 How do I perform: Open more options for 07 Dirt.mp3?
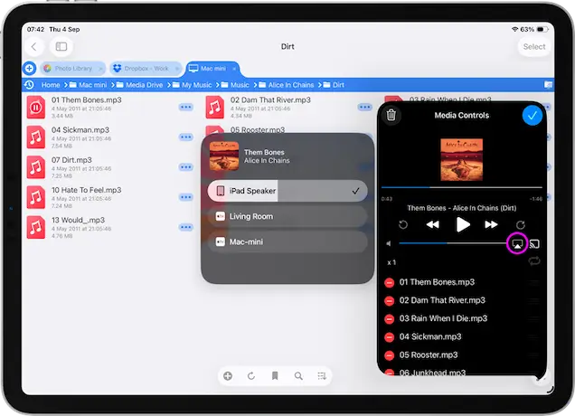(186, 166)
